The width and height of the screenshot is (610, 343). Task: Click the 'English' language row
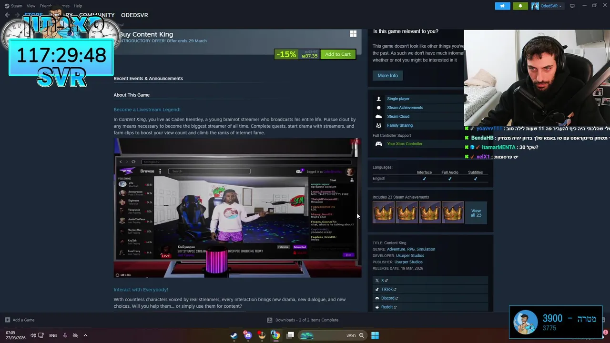pos(430,179)
